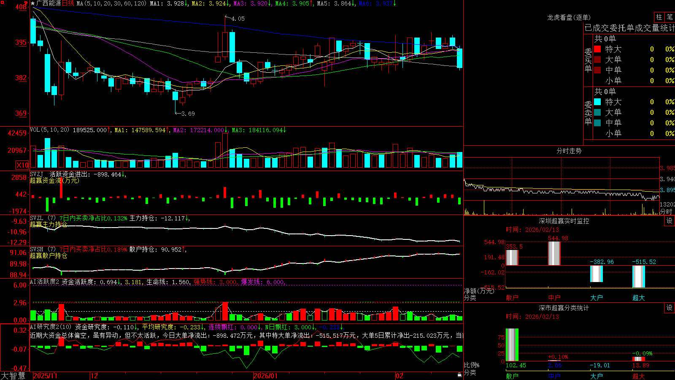
Task: Click the 大户 -382.96 bar in 深圳超赢实时监控
Action: [596, 274]
